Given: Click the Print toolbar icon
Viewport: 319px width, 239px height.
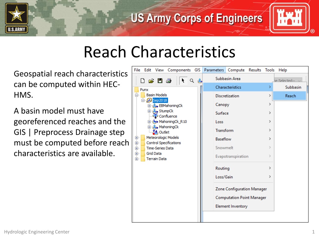Looking at the screenshot, I should (169, 81).
